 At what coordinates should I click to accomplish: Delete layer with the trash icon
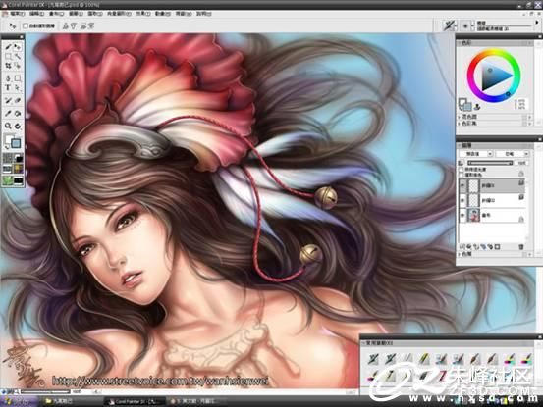(520, 246)
